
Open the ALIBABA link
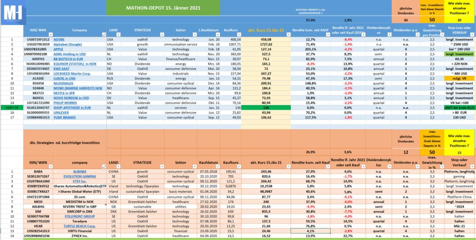[79, 172]
